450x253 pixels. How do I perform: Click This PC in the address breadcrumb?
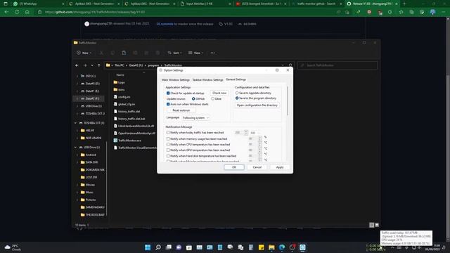coord(120,65)
